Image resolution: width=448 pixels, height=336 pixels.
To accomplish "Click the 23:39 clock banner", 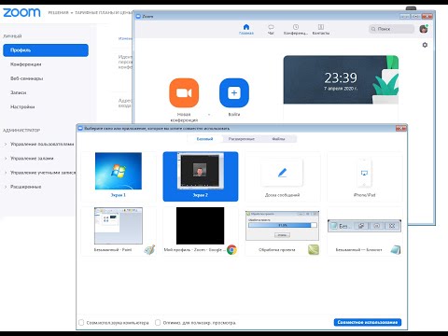I will click(341, 79).
